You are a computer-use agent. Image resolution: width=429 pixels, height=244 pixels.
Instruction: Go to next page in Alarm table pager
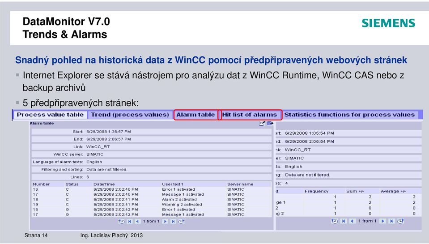pos(165,221)
